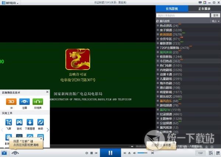The width and height of the screenshot is (221, 157).
Task: Open the main menu dropdown at top-left
Action: click(x=10, y=3)
